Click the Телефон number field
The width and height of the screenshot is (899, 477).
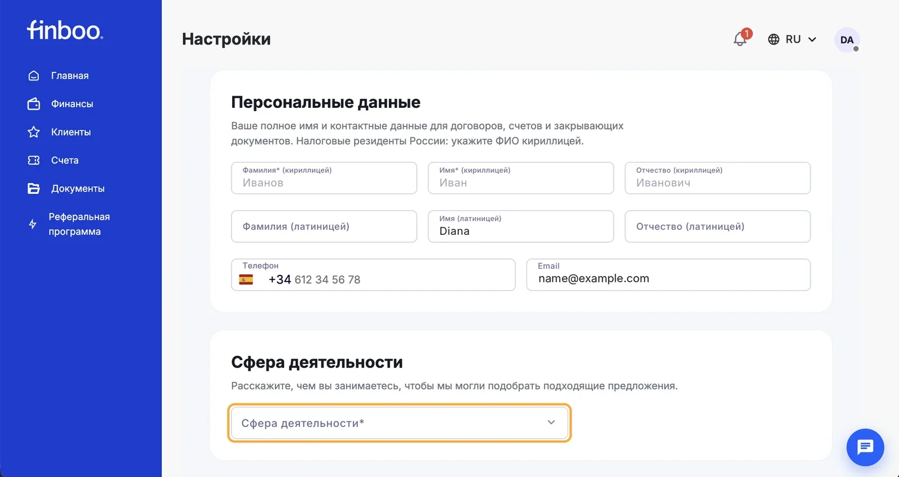(373, 275)
